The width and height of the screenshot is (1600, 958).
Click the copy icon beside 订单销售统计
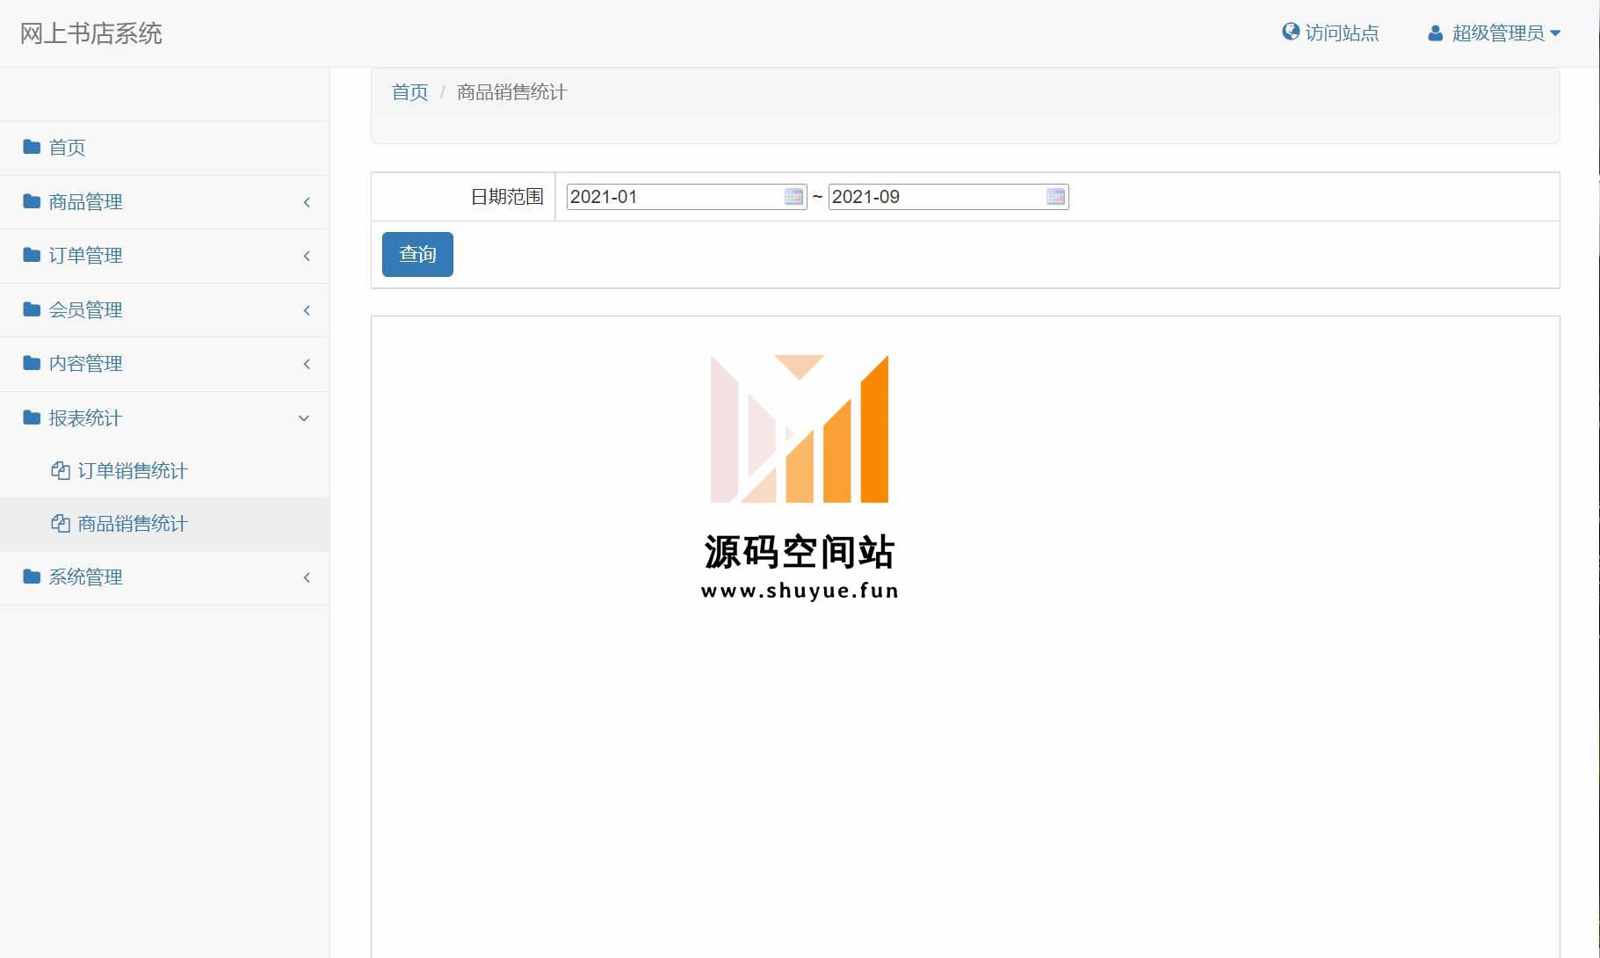[61, 471]
